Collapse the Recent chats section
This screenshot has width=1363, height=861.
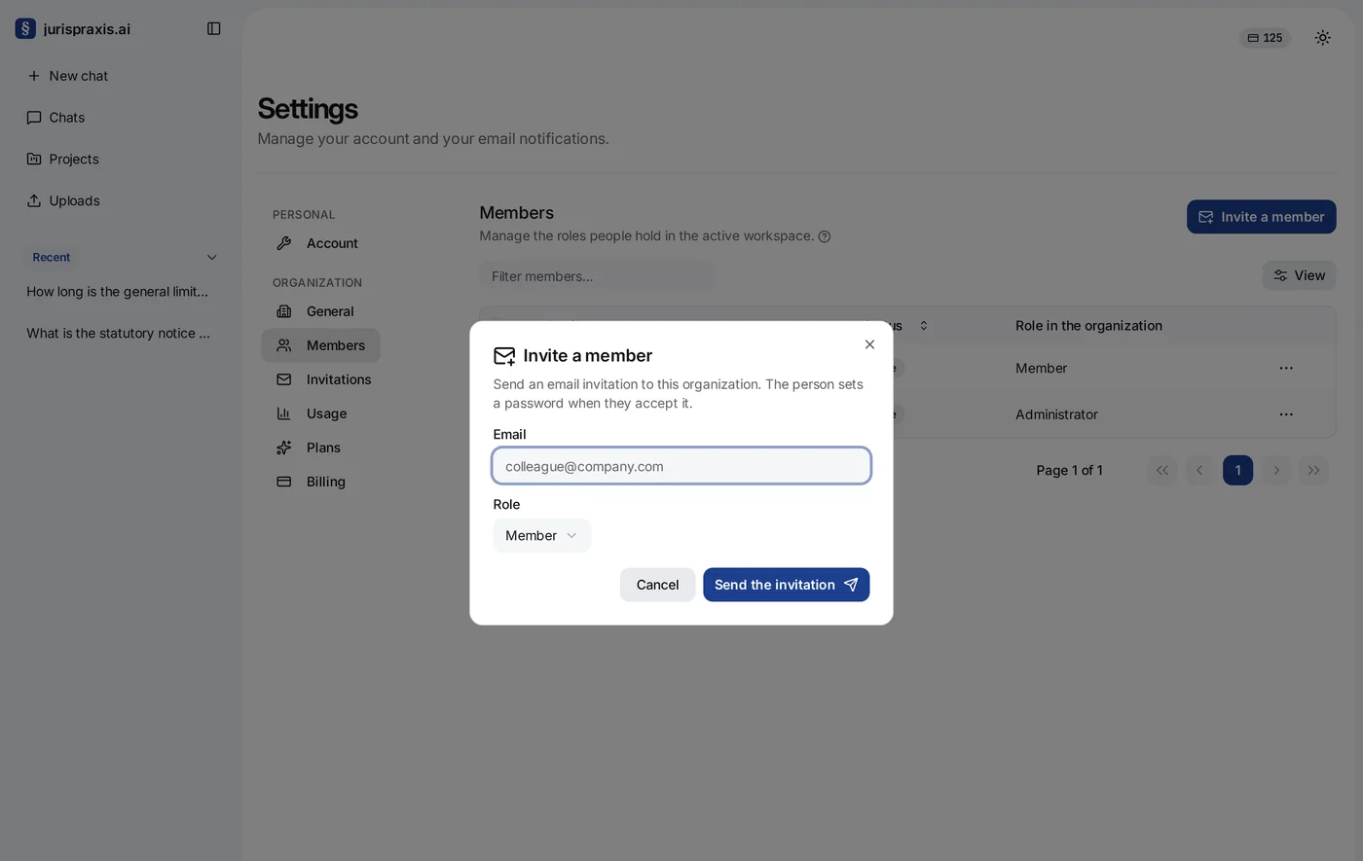pos(211,258)
